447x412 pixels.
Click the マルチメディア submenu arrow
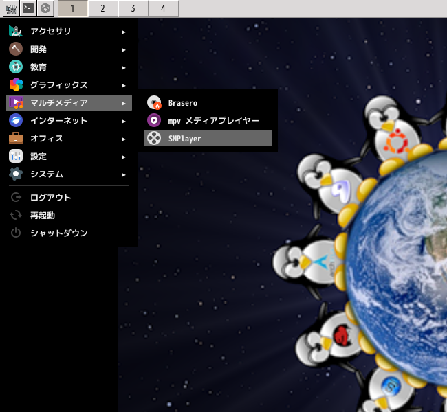(123, 104)
